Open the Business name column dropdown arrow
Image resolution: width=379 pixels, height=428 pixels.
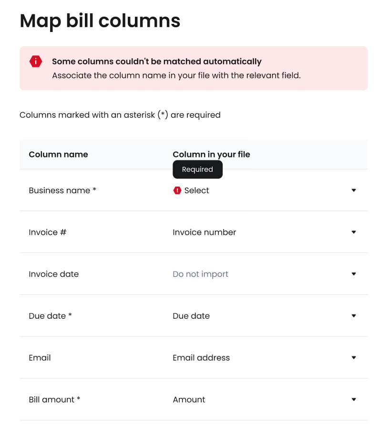354,190
